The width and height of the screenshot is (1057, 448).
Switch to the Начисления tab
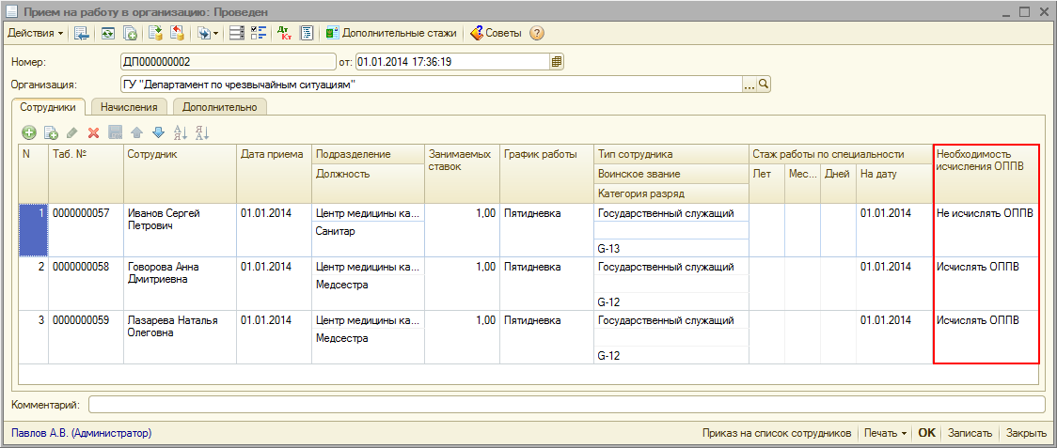(x=129, y=107)
